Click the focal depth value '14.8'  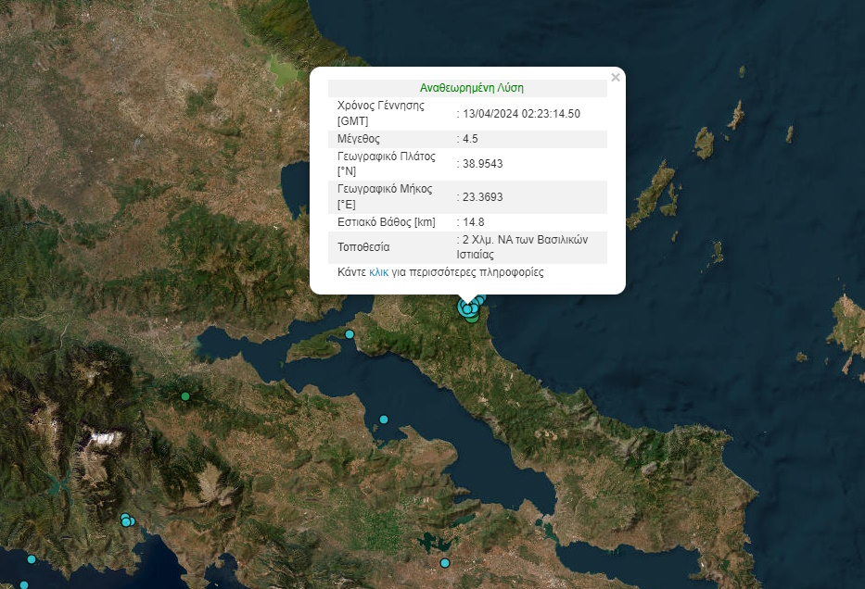pyautogui.click(x=474, y=222)
